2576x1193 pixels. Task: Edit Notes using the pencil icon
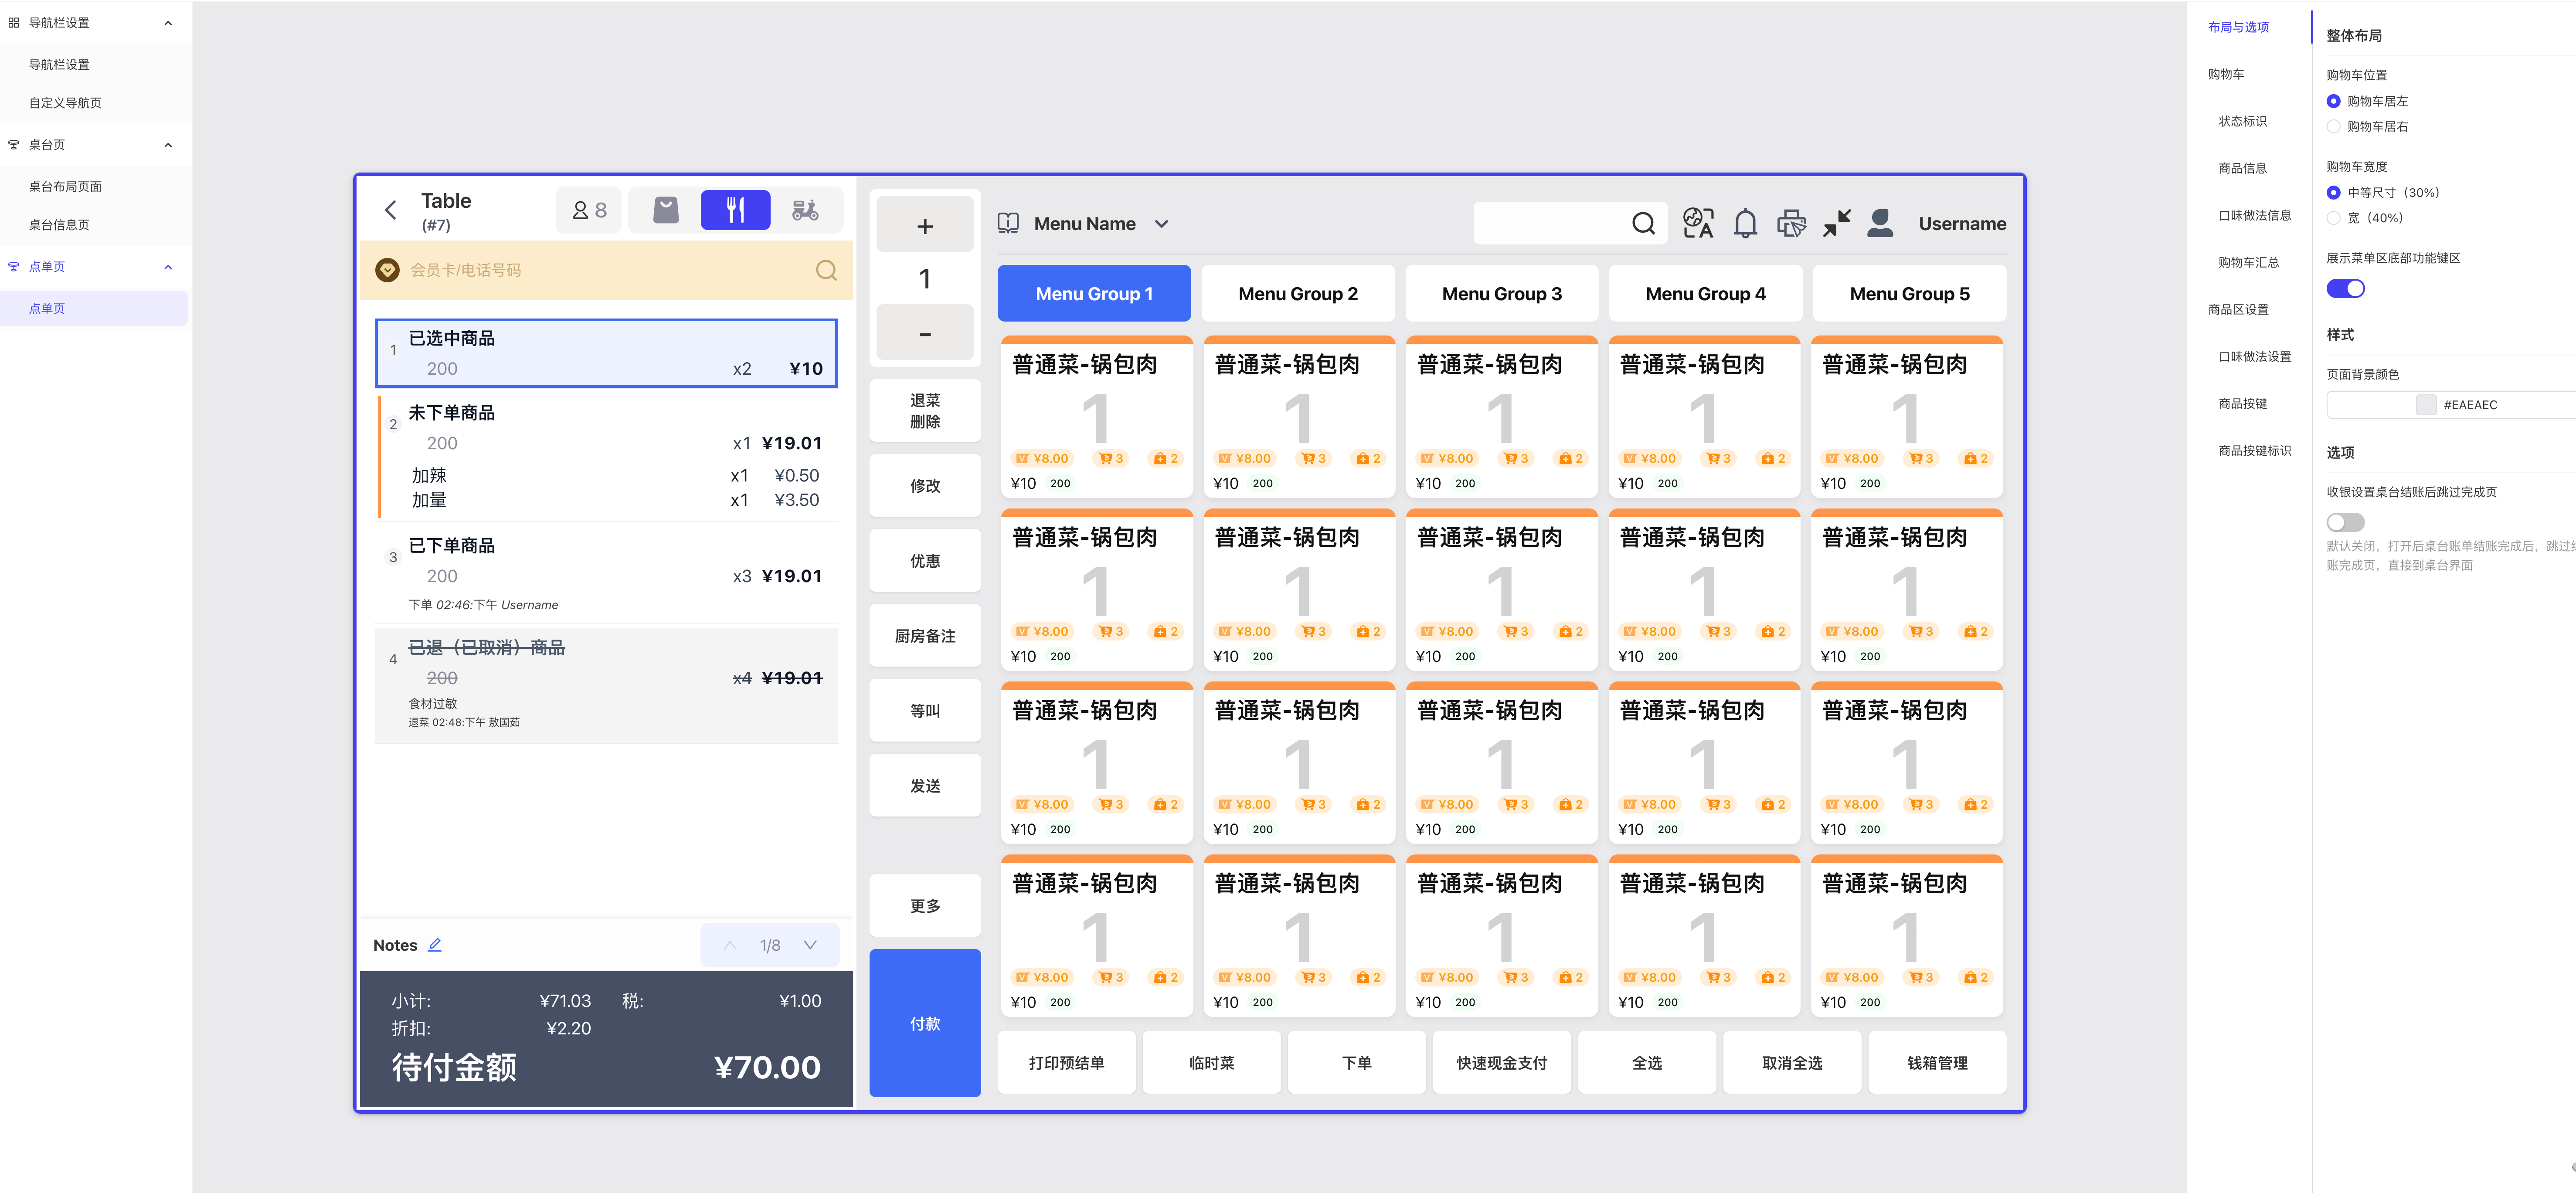click(435, 945)
